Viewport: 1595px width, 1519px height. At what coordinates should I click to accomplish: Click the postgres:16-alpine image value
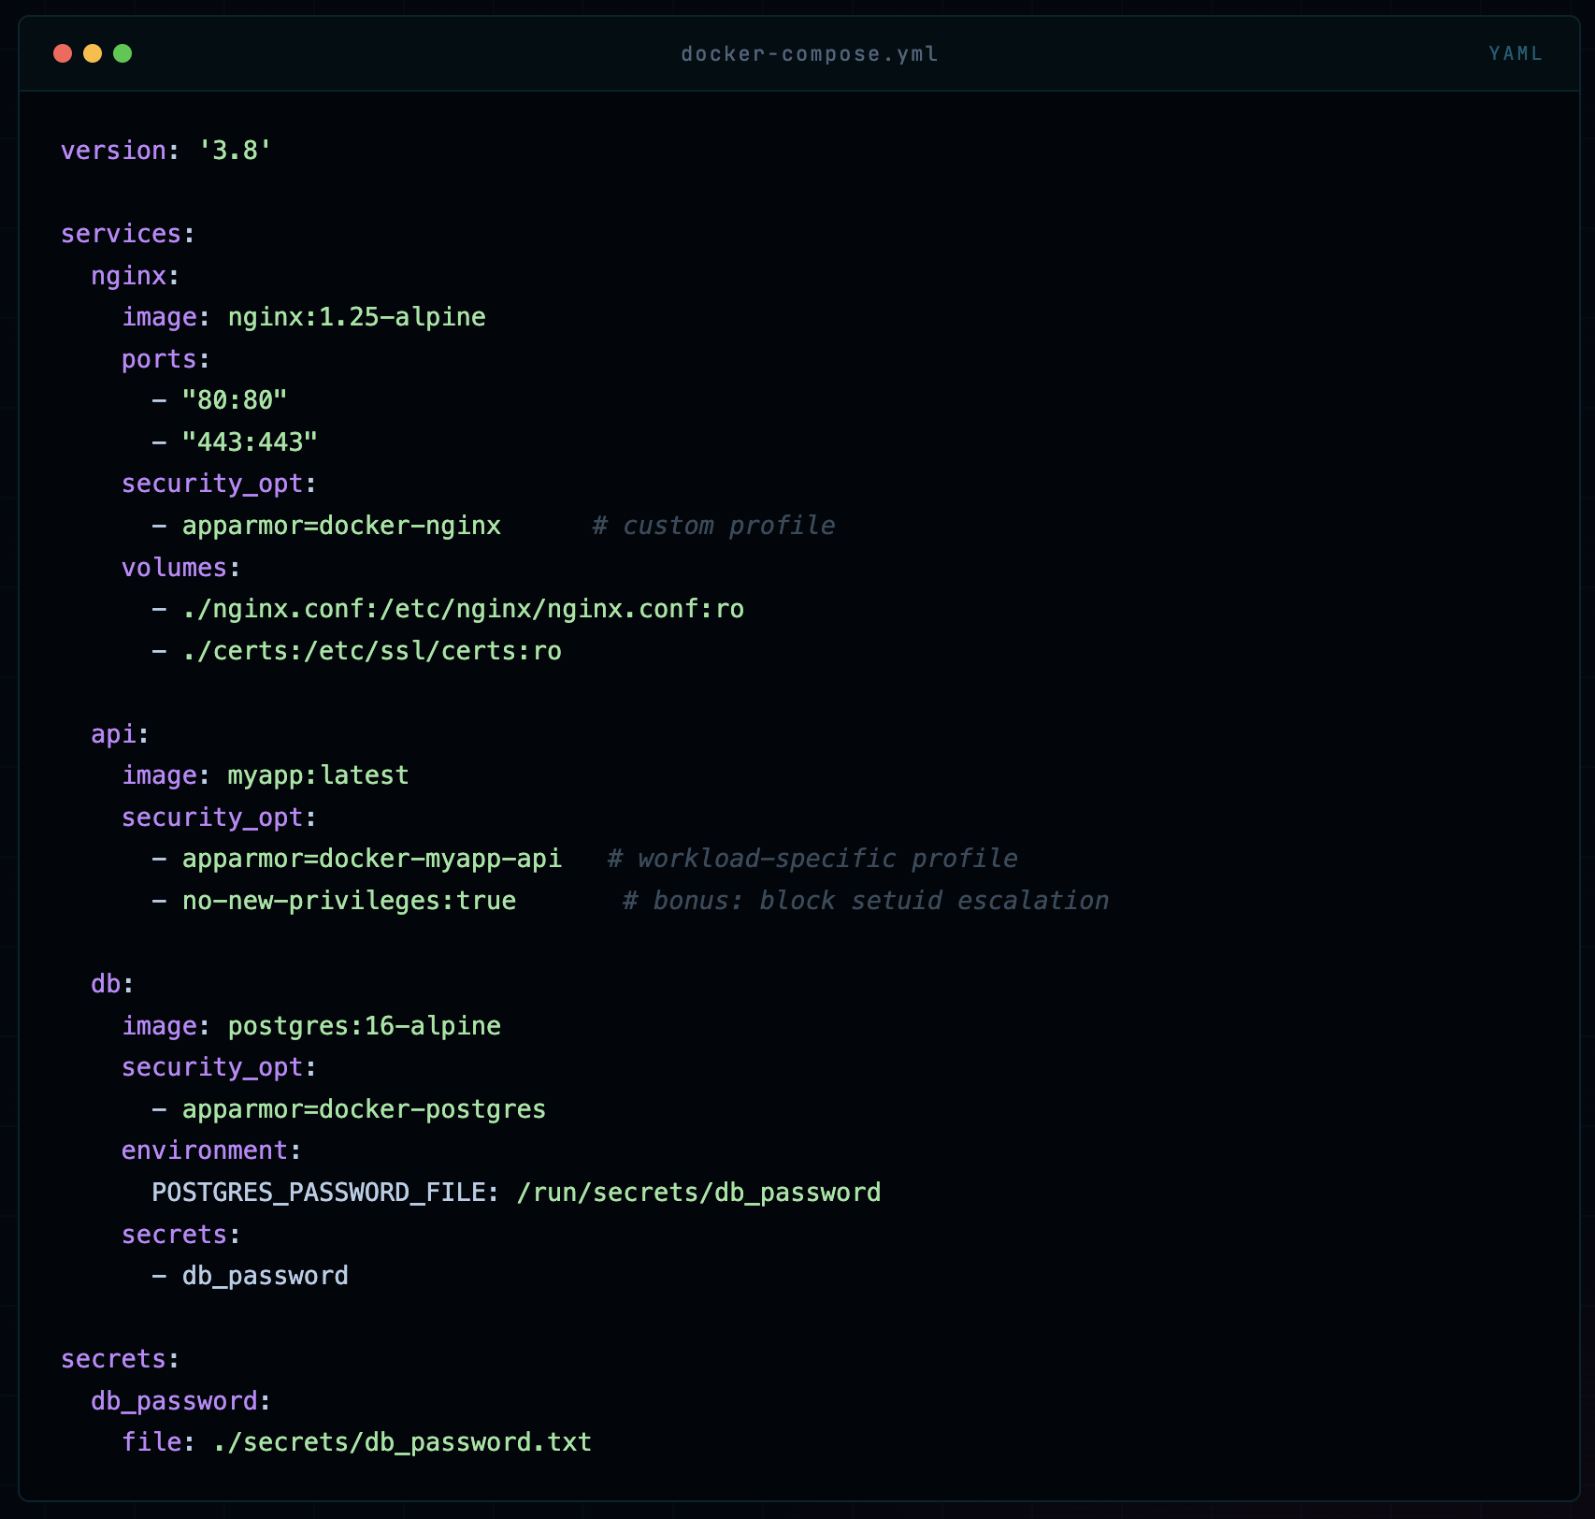364,1026
